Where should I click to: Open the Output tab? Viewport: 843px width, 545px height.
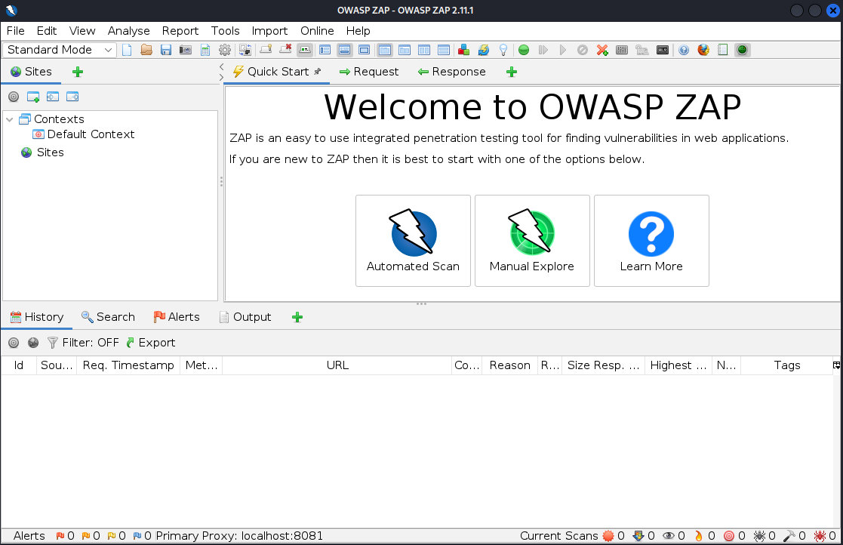(x=245, y=317)
